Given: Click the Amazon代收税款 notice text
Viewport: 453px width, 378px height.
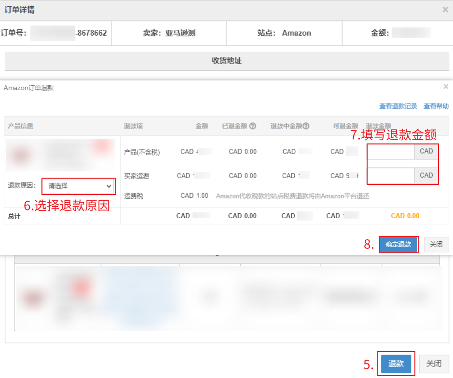Looking at the screenshot, I should 292,196.
